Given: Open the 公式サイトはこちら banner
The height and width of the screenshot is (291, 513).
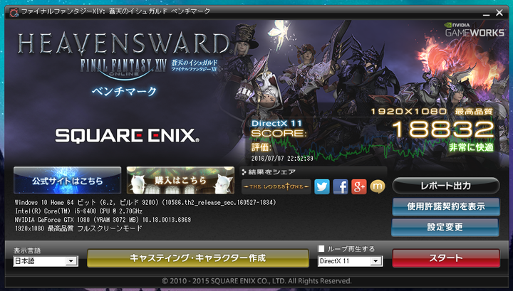Looking at the screenshot, I should 68,180.
